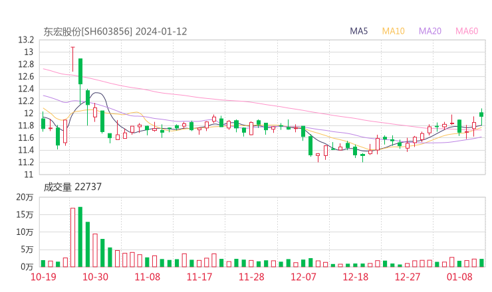Click the 11-28 date axis label
Image resolution: width=492 pixels, height=292 pixels.
pos(251,277)
